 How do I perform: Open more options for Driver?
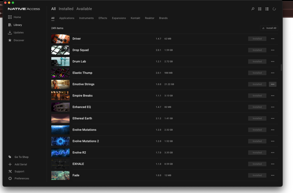pyautogui.click(x=272, y=39)
